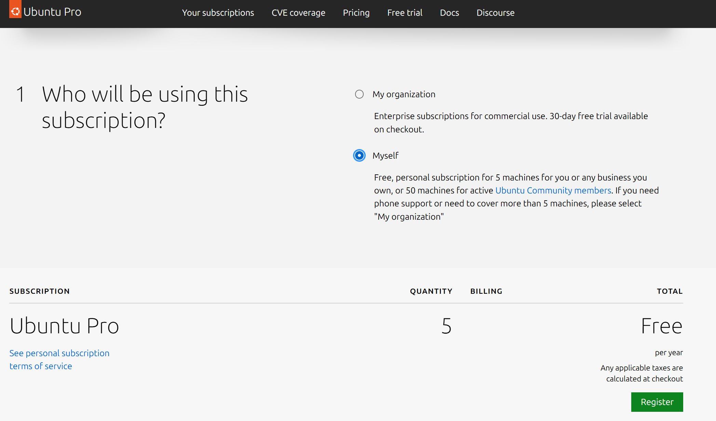716x421 pixels.
Task: Open the Ubuntu Community members link
Action: pyautogui.click(x=553, y=190)
